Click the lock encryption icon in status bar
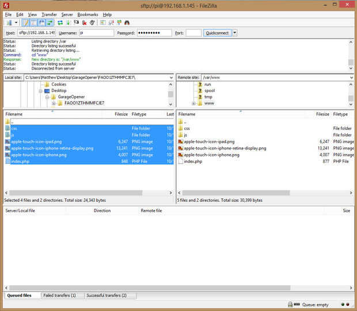The image size is (357, 311). point(290,305)
